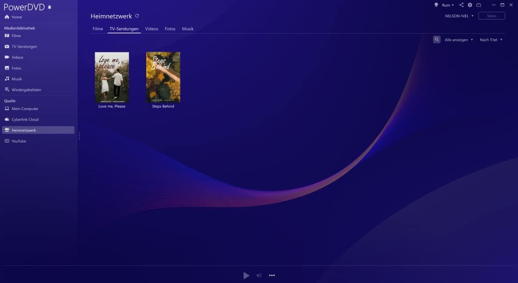Open the Nach Titel sort dropdown
The height and width of the screenshot is (283, 518).
pyautogui.click(x=491, y=40)
